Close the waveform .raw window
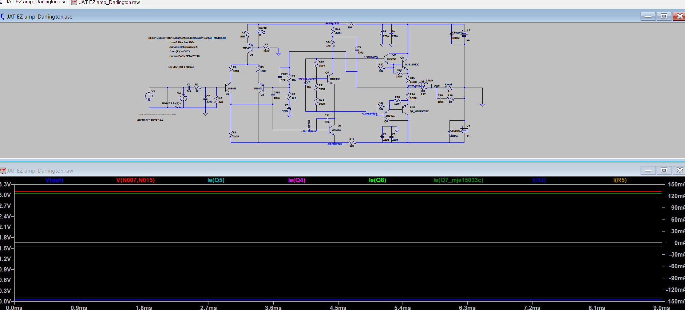This screenshot has height=310, width=685. (679, 170)
